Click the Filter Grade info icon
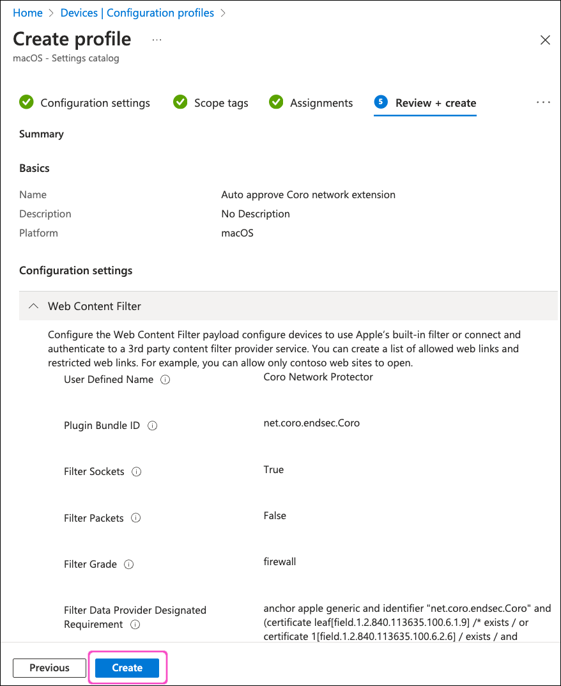Image resolution: width=561 pixels, height=686 pixels. pos(128,565)
